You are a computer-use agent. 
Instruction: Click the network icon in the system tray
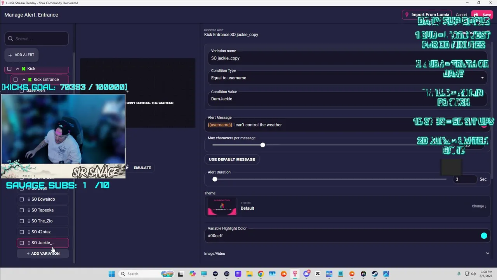coord(466,274)
